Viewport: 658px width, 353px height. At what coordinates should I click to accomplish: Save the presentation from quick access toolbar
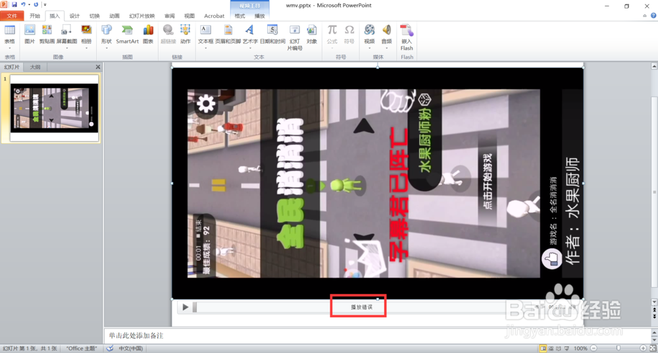click(14, 5)
